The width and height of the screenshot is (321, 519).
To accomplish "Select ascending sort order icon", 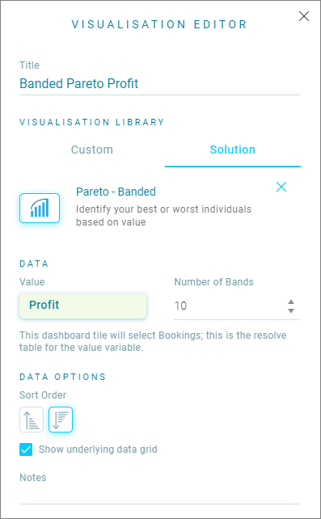I will pos(32,420).
